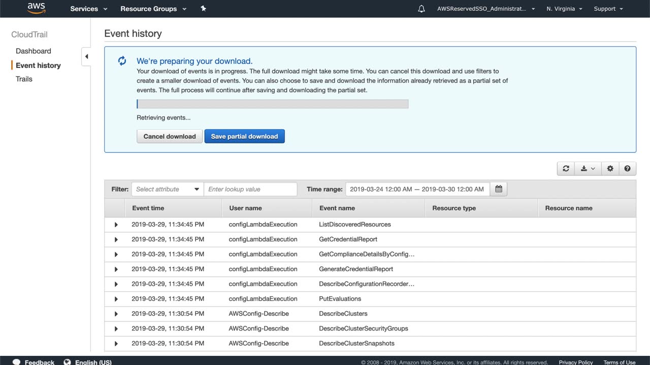Click the AWS logo home icon
Viewport: 650px width, 365px height.
(36, 8)
